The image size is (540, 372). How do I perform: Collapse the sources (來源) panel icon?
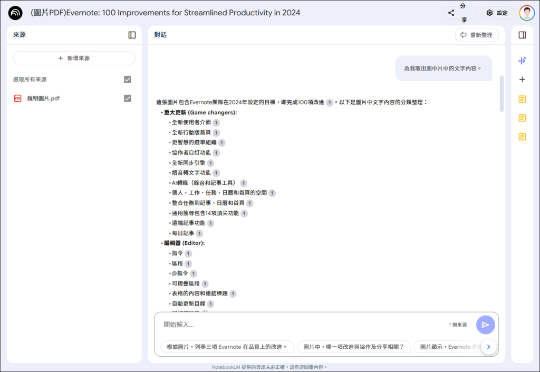coord(132,35)
